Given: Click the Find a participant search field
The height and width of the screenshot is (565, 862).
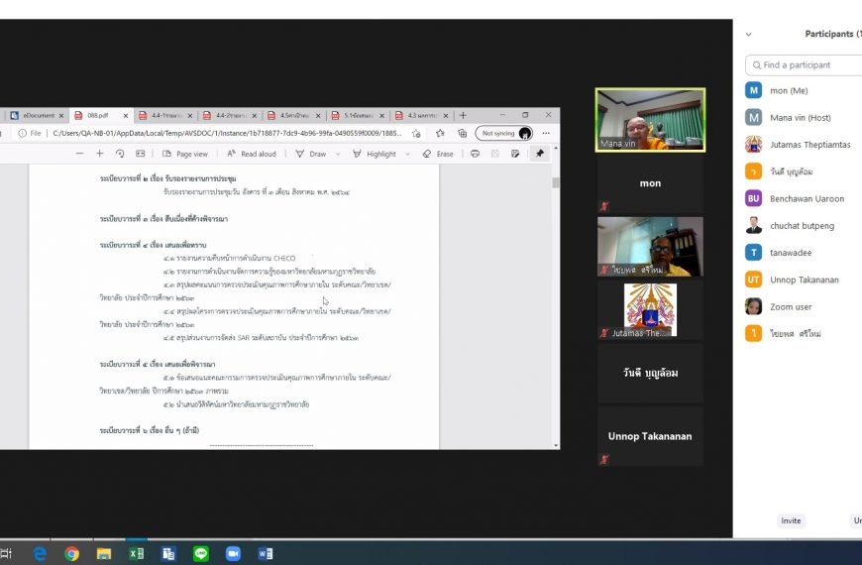Looking at the screenshot, I should (x=804, y=64).
